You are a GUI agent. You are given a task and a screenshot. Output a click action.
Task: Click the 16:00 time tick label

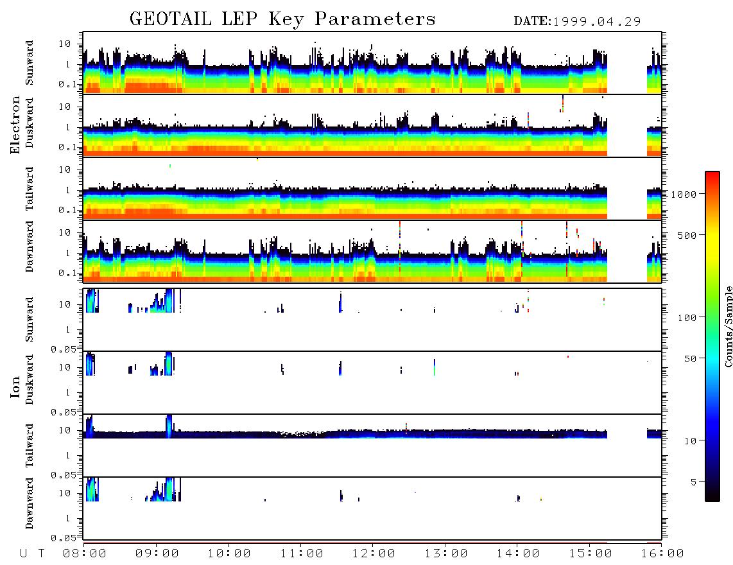click(x=662, y=554)
